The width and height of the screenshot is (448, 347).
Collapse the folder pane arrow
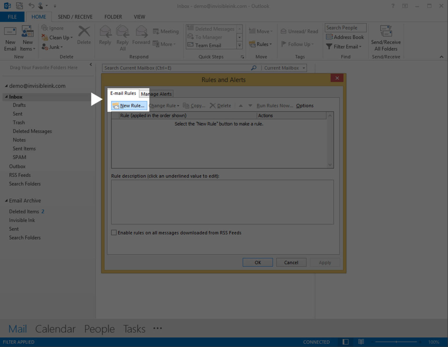(x=91, y=64)
